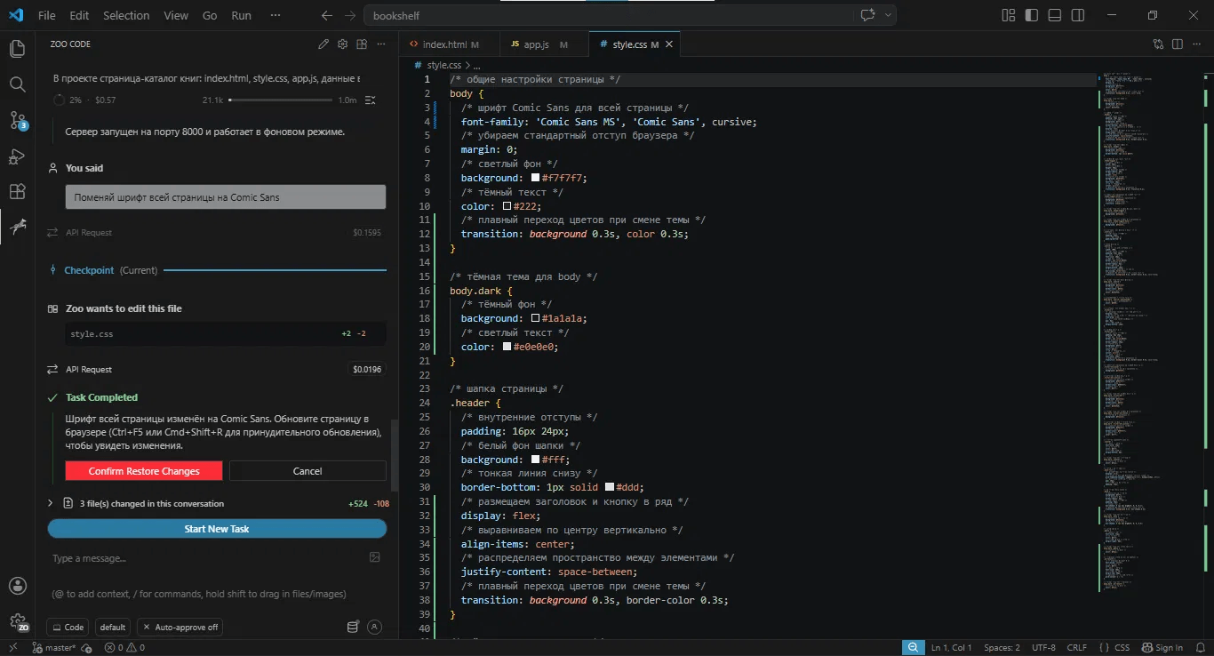Viewport: 1214px width, 656px height.
Task: Open Copilot chat icon in title bar
Action: click(867, 15)
